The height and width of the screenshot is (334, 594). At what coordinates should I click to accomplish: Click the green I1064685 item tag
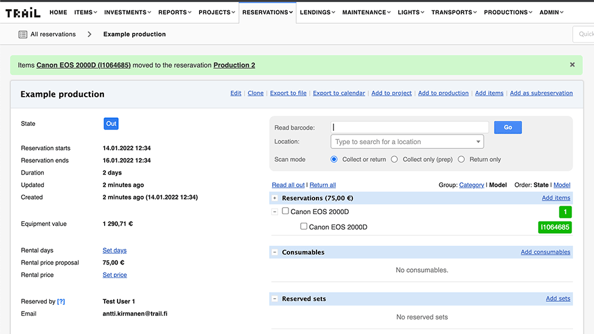coord(554,227)
